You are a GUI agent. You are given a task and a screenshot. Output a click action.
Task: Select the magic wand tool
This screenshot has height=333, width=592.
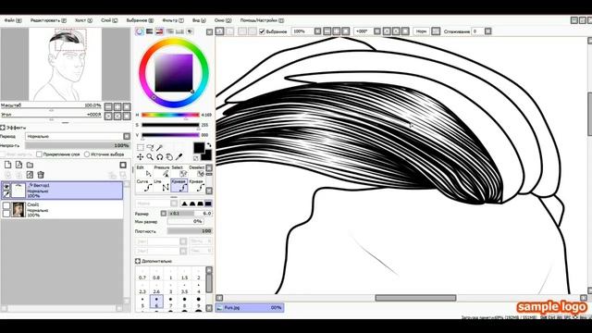coord(160,147)
